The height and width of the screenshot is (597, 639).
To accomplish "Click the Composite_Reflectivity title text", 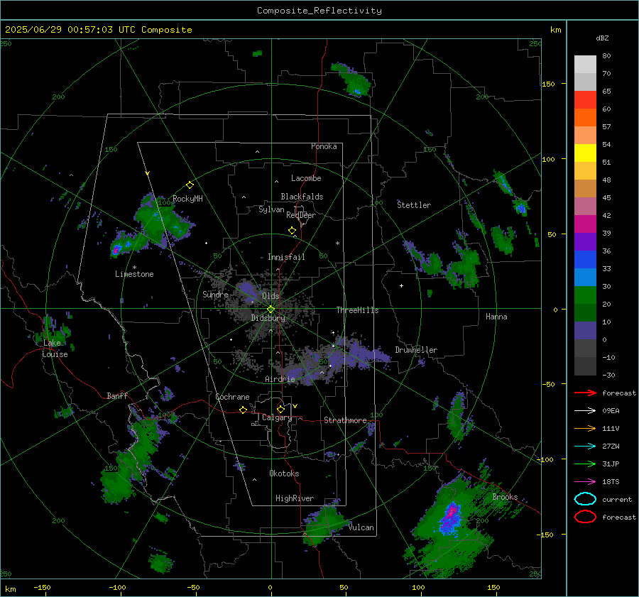I will (319, 11).
